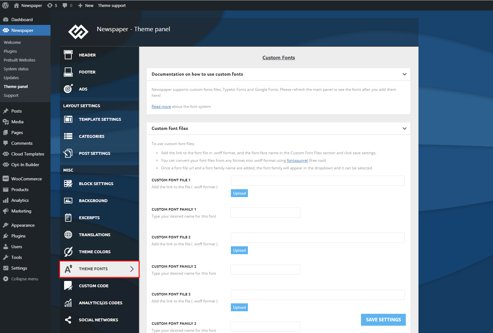
Task: Click the Custom Font Family 1 input field
Action: click(265, 213)
